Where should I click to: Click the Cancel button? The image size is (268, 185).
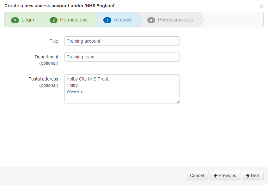(x=197, y=176)
